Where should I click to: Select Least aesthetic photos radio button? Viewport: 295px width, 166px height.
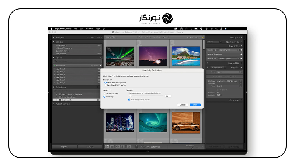[x=105, y=85]
